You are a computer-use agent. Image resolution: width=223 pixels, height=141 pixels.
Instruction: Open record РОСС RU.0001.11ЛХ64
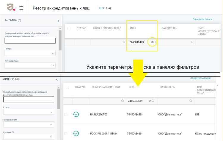coord(104,134)
